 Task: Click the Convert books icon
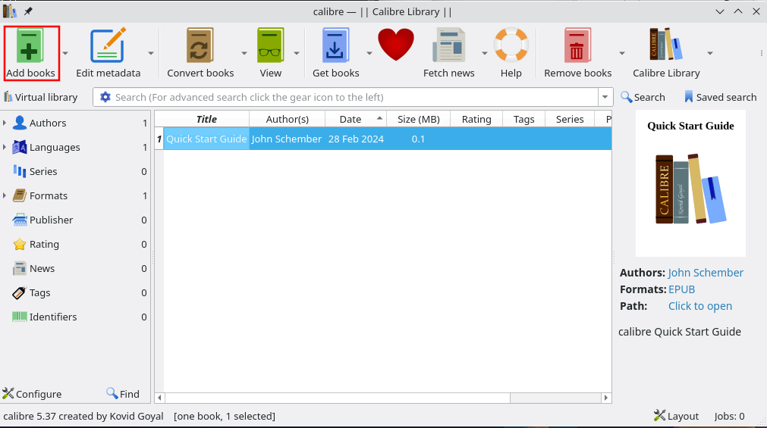pos(200,47)
